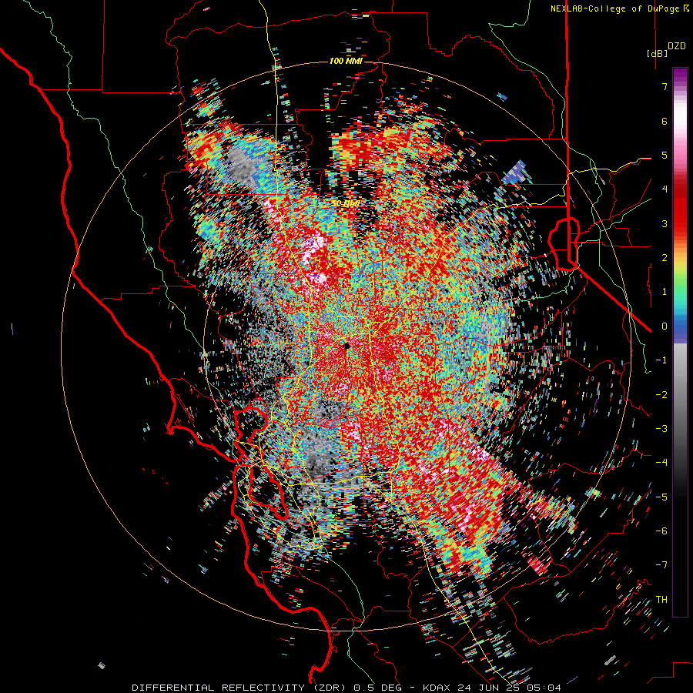
Task: Click the -4 value on color scale
Action: (x=661, y=463)
